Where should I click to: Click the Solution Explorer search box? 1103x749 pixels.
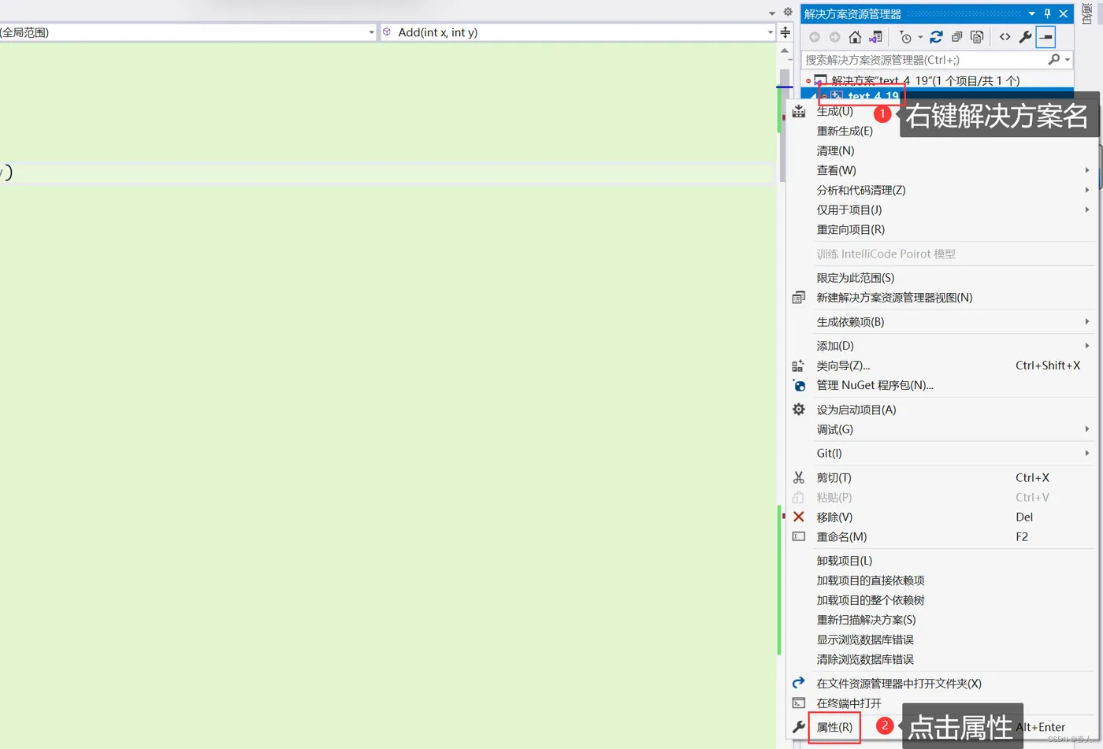[906, 59]
